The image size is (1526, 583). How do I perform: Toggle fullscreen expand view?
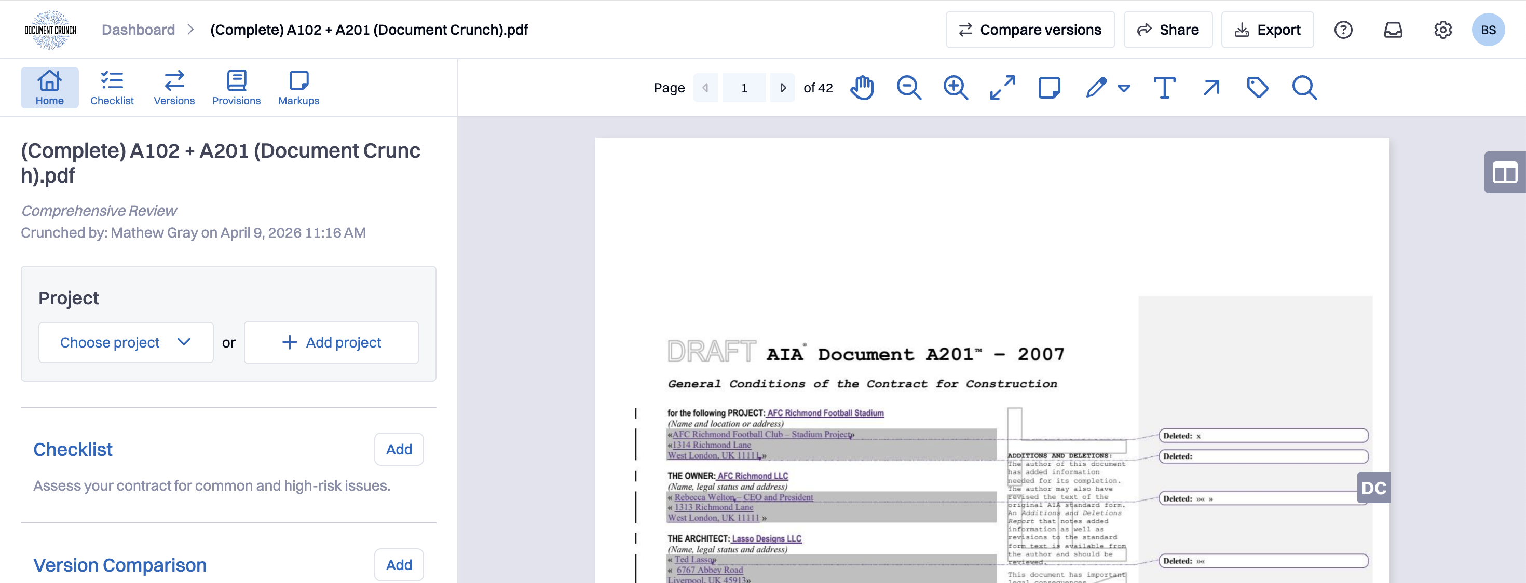1002,88
